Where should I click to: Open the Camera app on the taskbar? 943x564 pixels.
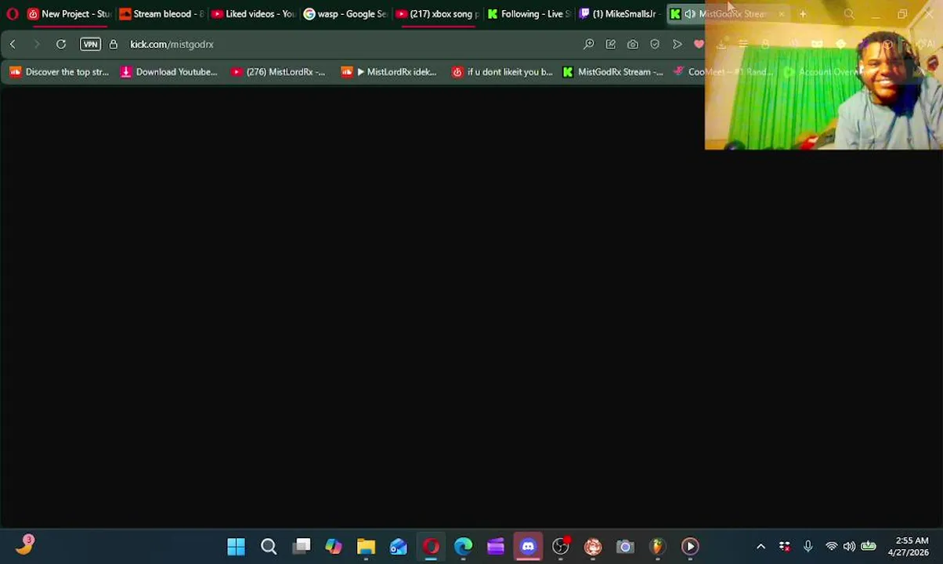[625, 547]
